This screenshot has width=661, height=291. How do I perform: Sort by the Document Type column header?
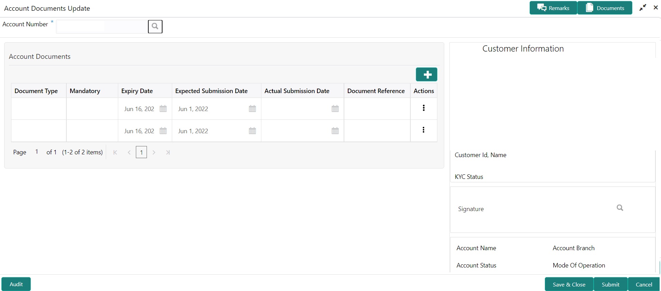tap(36, 91)
